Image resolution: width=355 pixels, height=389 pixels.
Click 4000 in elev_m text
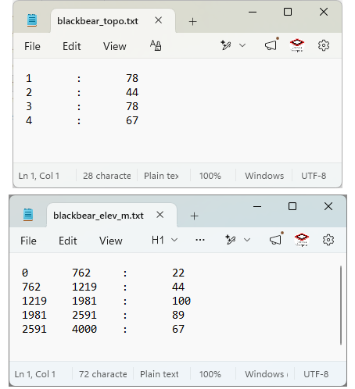coord(84,329)
